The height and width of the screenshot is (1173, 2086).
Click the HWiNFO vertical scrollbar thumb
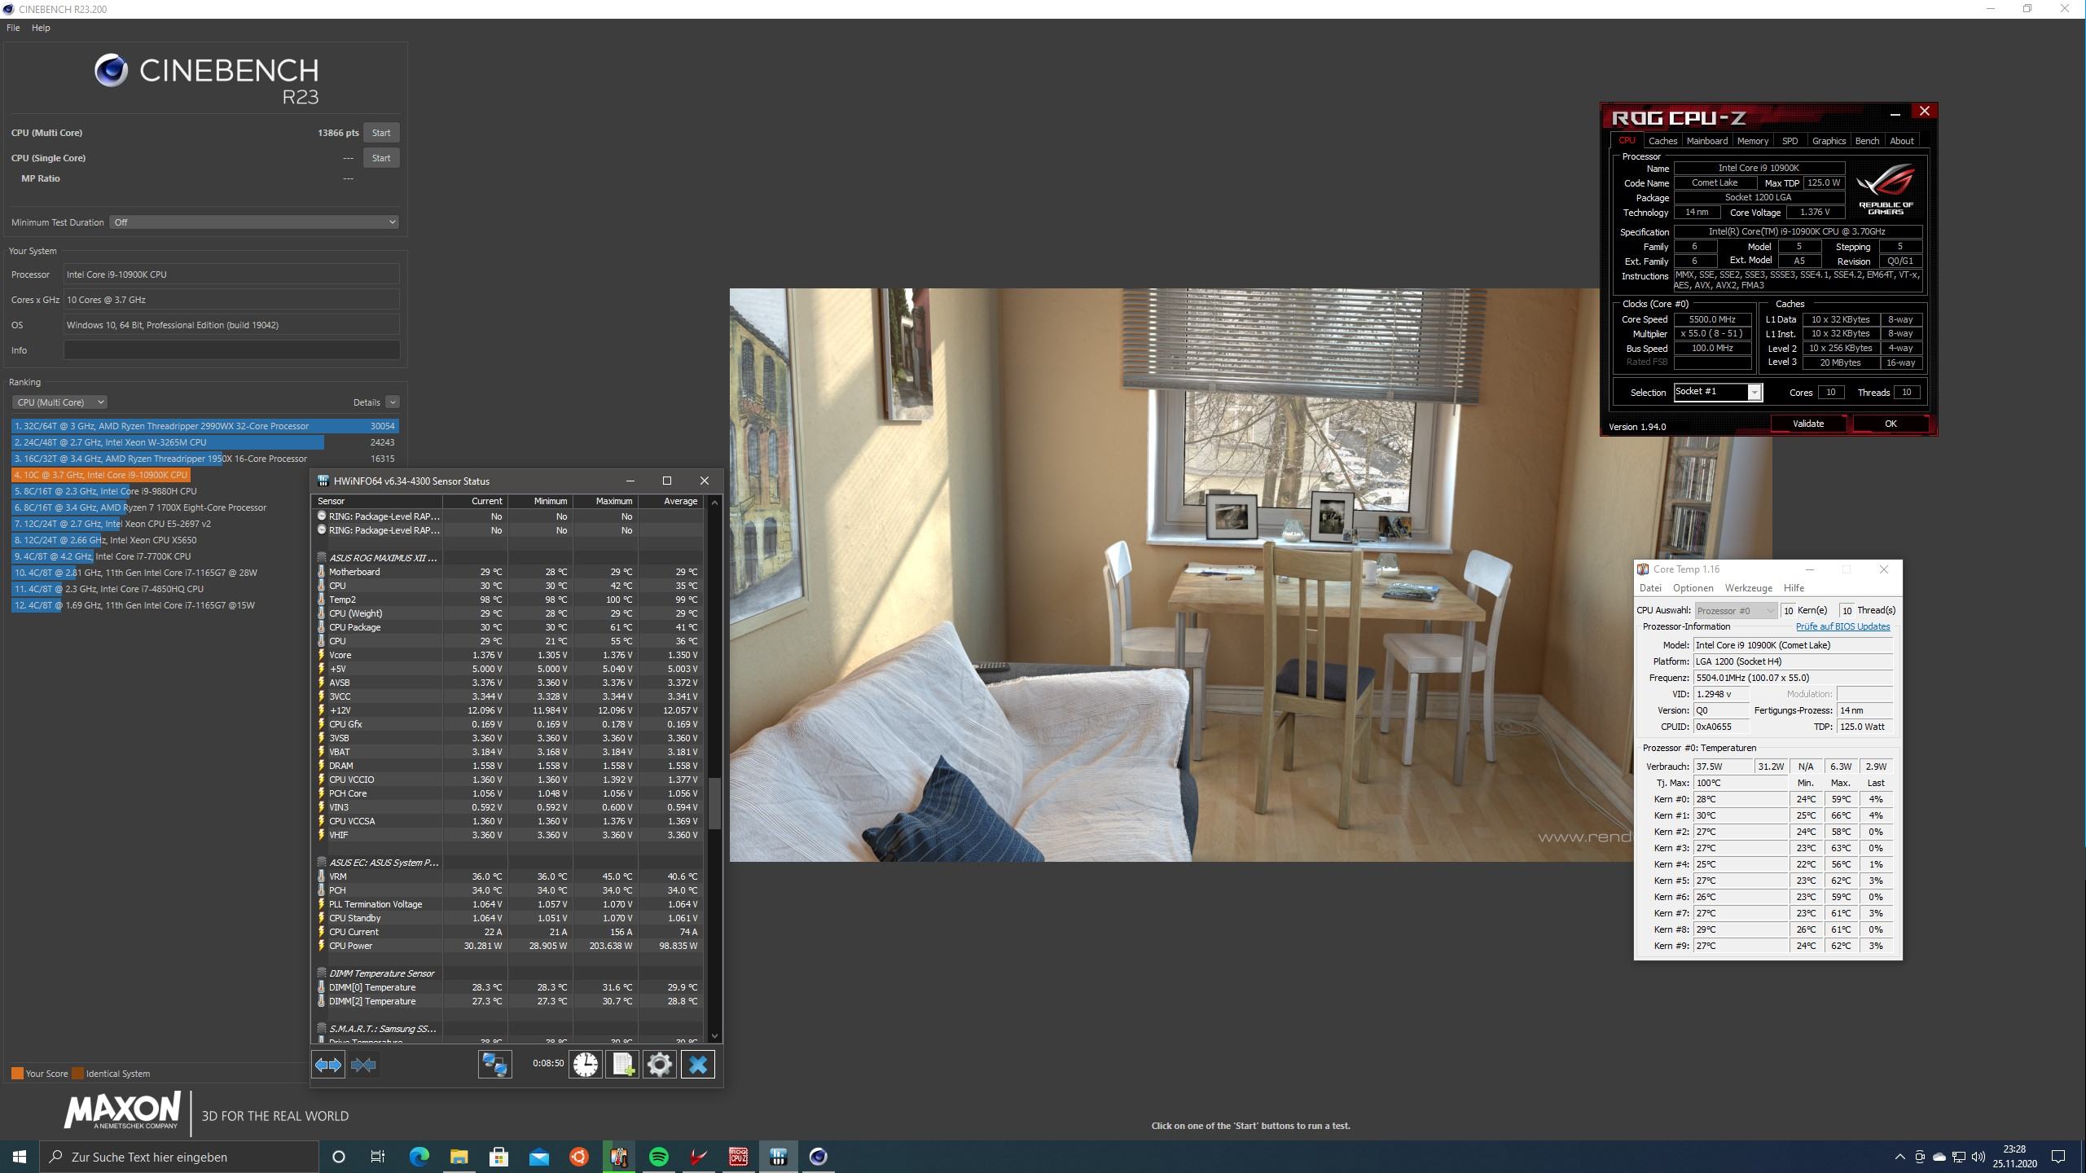point(714,804)
